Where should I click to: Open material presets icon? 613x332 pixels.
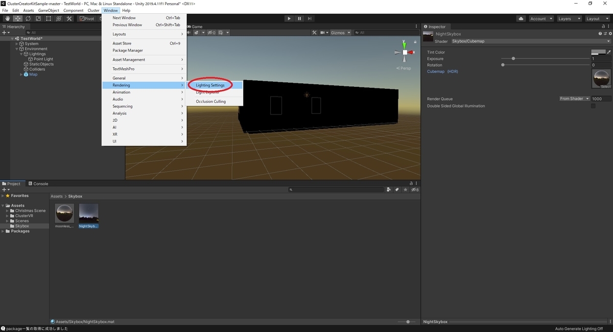point(604,34)
